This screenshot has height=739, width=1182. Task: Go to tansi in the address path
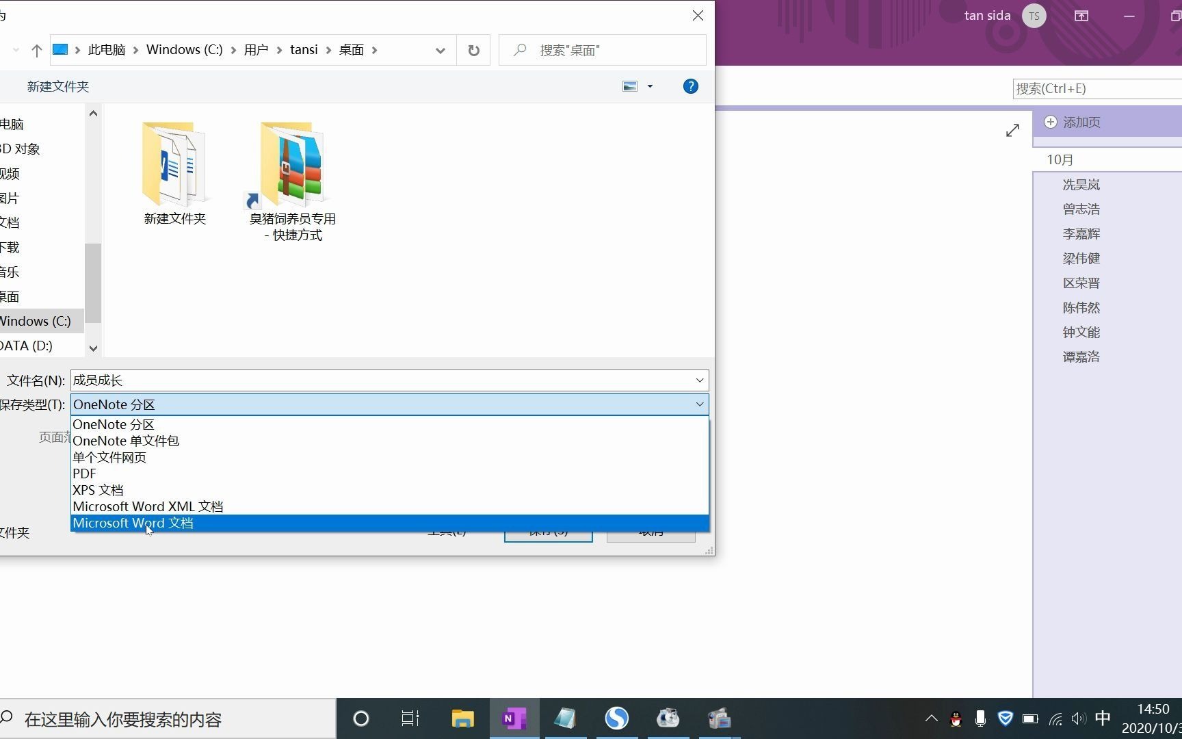[x=304, y=50]
